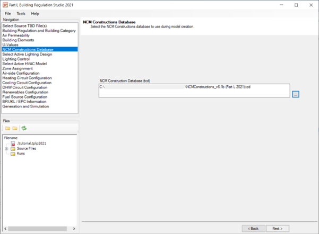Open the Tools menu
Viewport: 319px width, 234px height.
(21, 14)
